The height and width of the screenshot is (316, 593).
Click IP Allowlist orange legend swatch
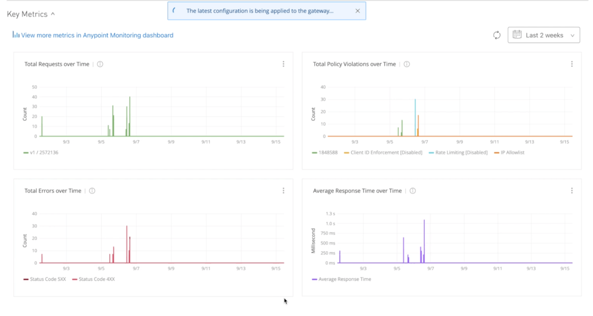(x=496, y=153)
